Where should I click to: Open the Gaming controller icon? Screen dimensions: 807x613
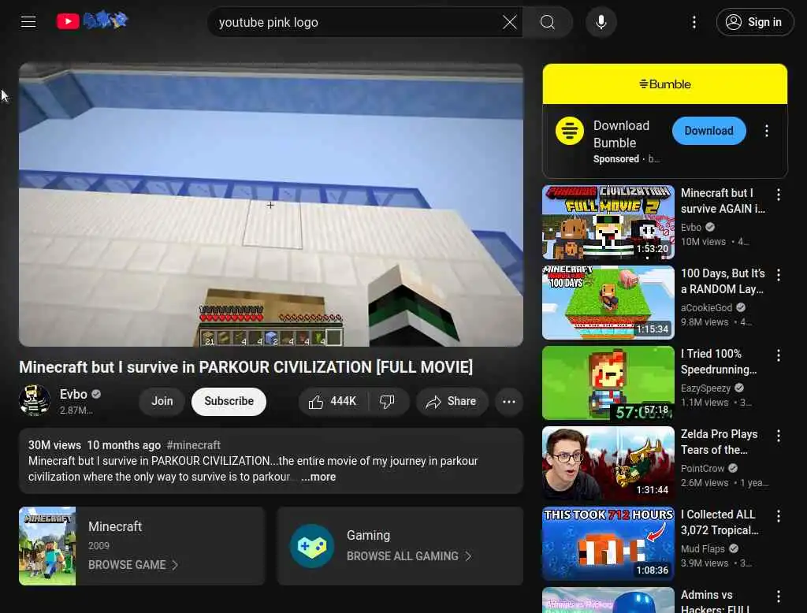(312, 546)
